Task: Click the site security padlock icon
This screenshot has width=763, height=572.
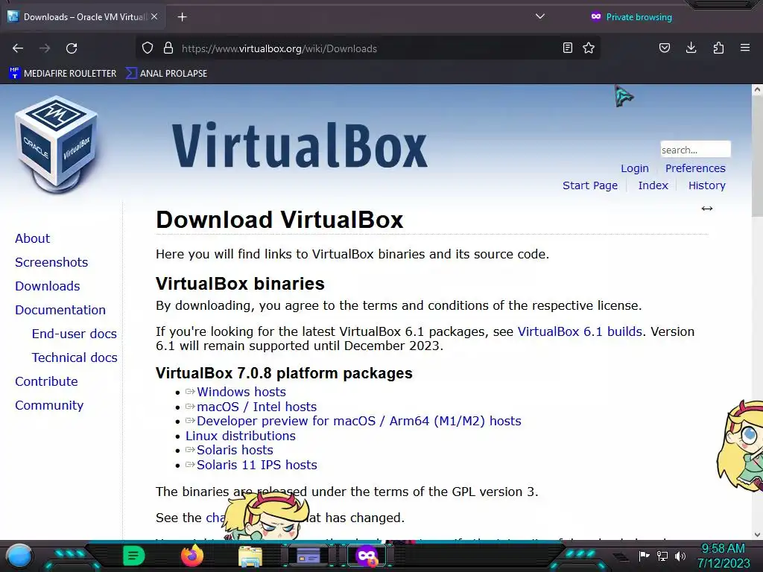Action: point(168,48)
